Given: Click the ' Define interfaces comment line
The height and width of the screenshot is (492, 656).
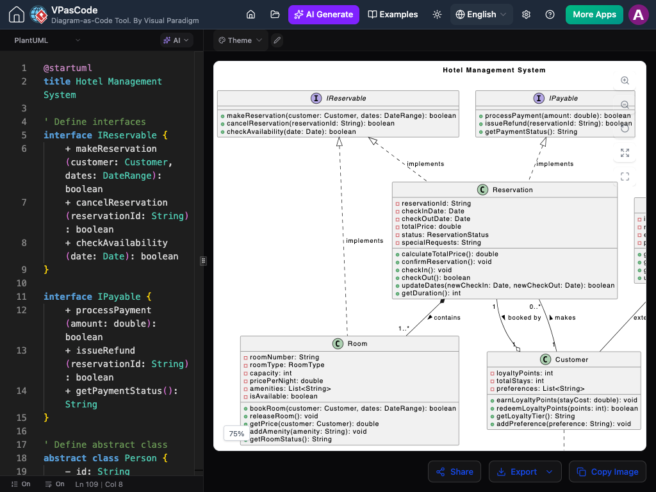Looking at the screenshot, I should (x=95, y=122).
